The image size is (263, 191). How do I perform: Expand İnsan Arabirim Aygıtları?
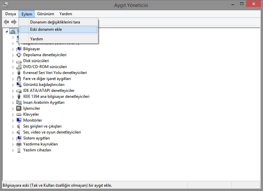pos(13,103)
